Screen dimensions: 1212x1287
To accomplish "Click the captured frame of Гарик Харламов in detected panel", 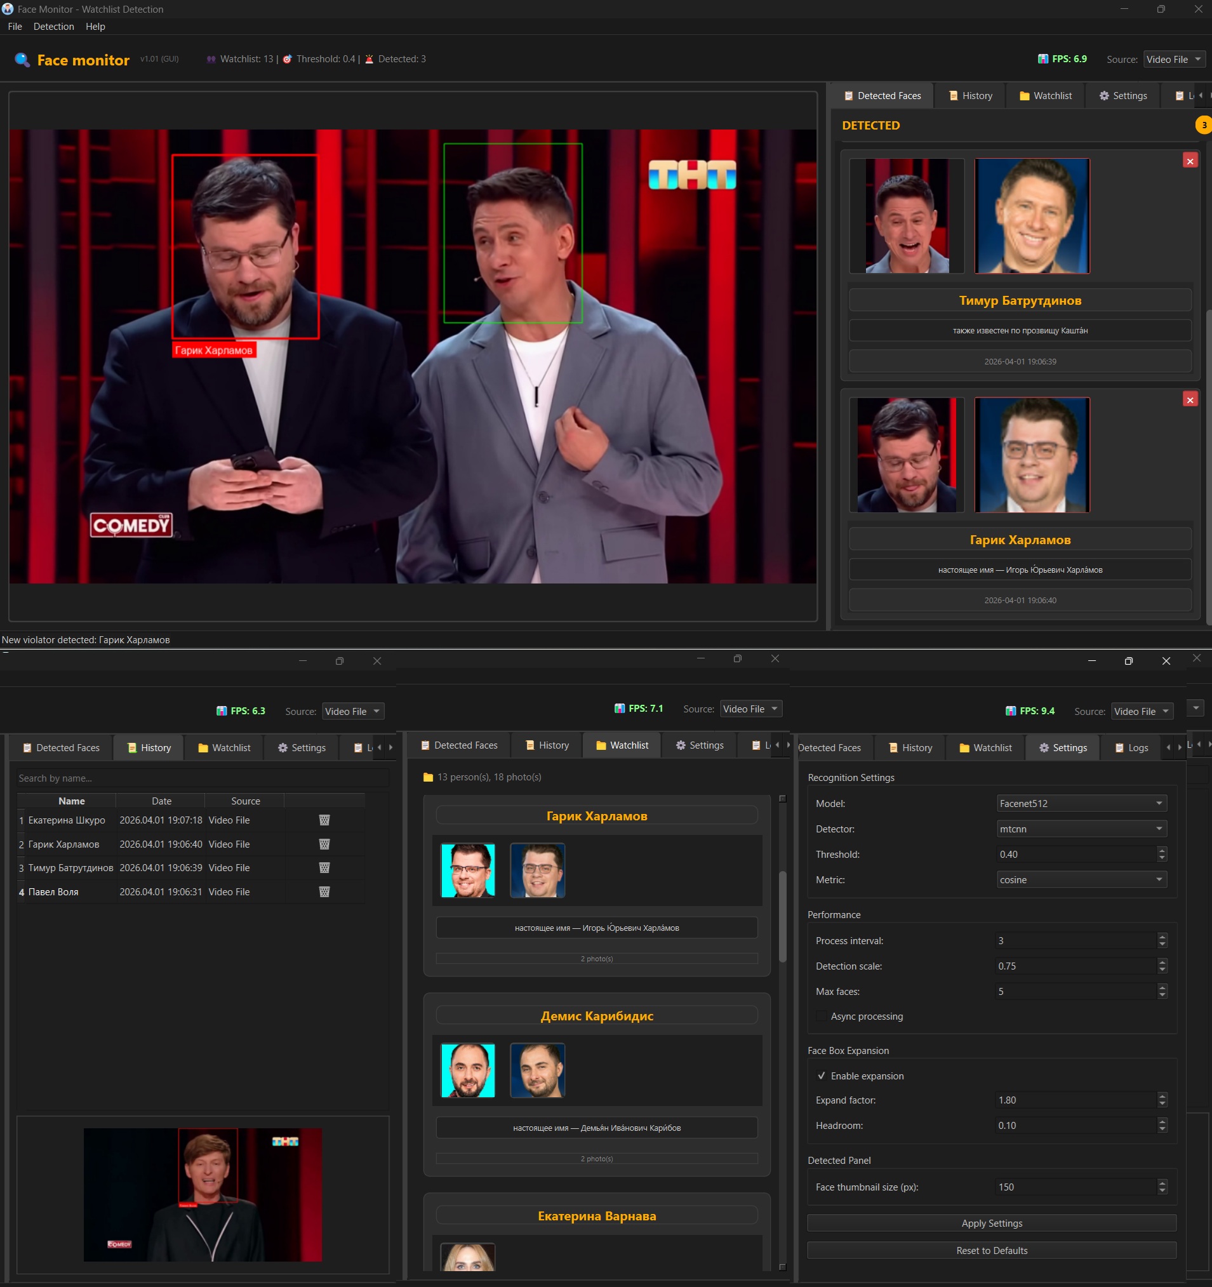I will (907, 455).
